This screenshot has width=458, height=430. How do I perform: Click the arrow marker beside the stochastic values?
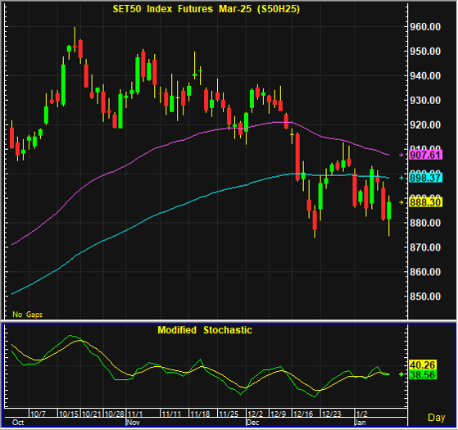pyautogui.click(x=401, y=374)
